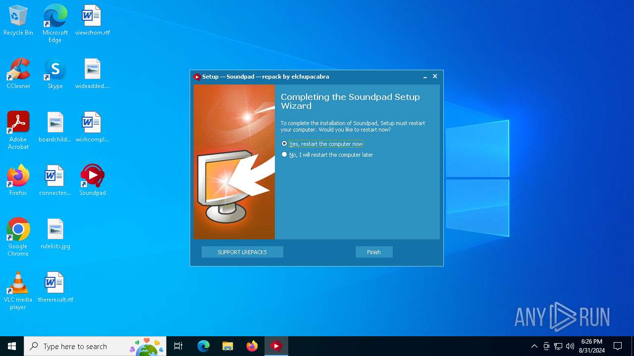Image resolution: width=634 pixels, height=356 pixels.
Task: Click the Show desktop strip at taskbar end
Action: (633, 346)
